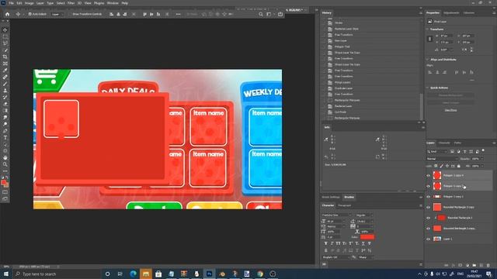497x279 pixels.
Task: Hide the Polygon 1 copy 4 layer
Action: point(428,176)
